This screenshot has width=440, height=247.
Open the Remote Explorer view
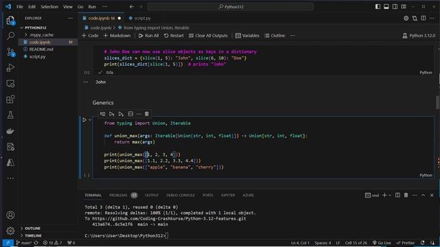point(10,84)
